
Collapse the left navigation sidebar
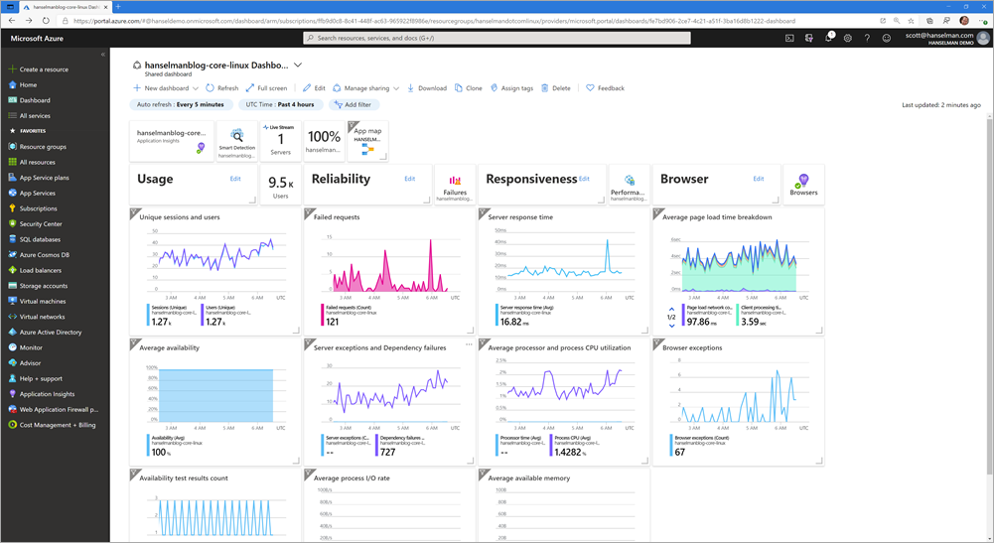pyautogui.click(x=103, y=55)
